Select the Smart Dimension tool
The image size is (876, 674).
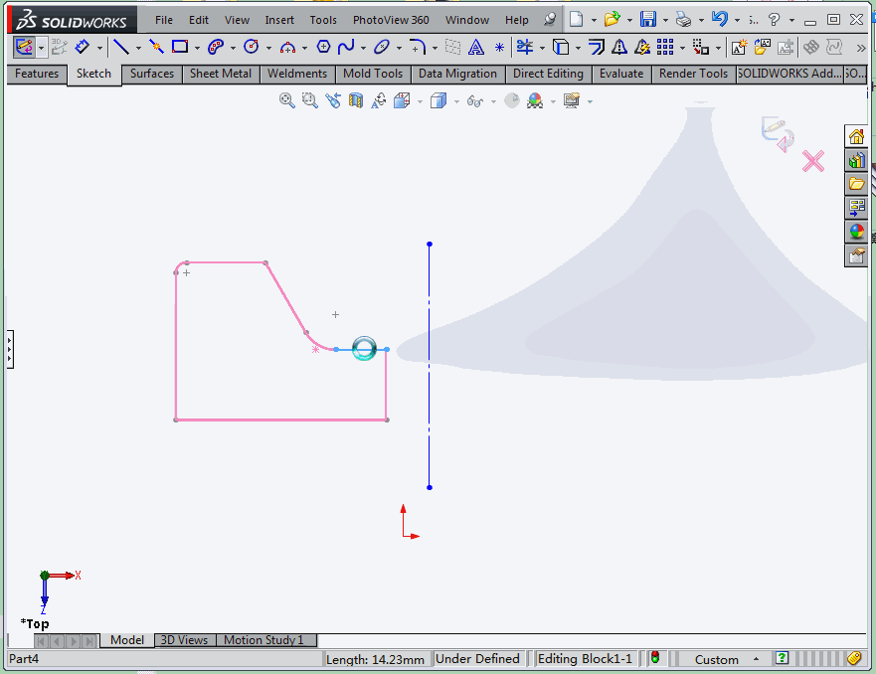(83, 47)
